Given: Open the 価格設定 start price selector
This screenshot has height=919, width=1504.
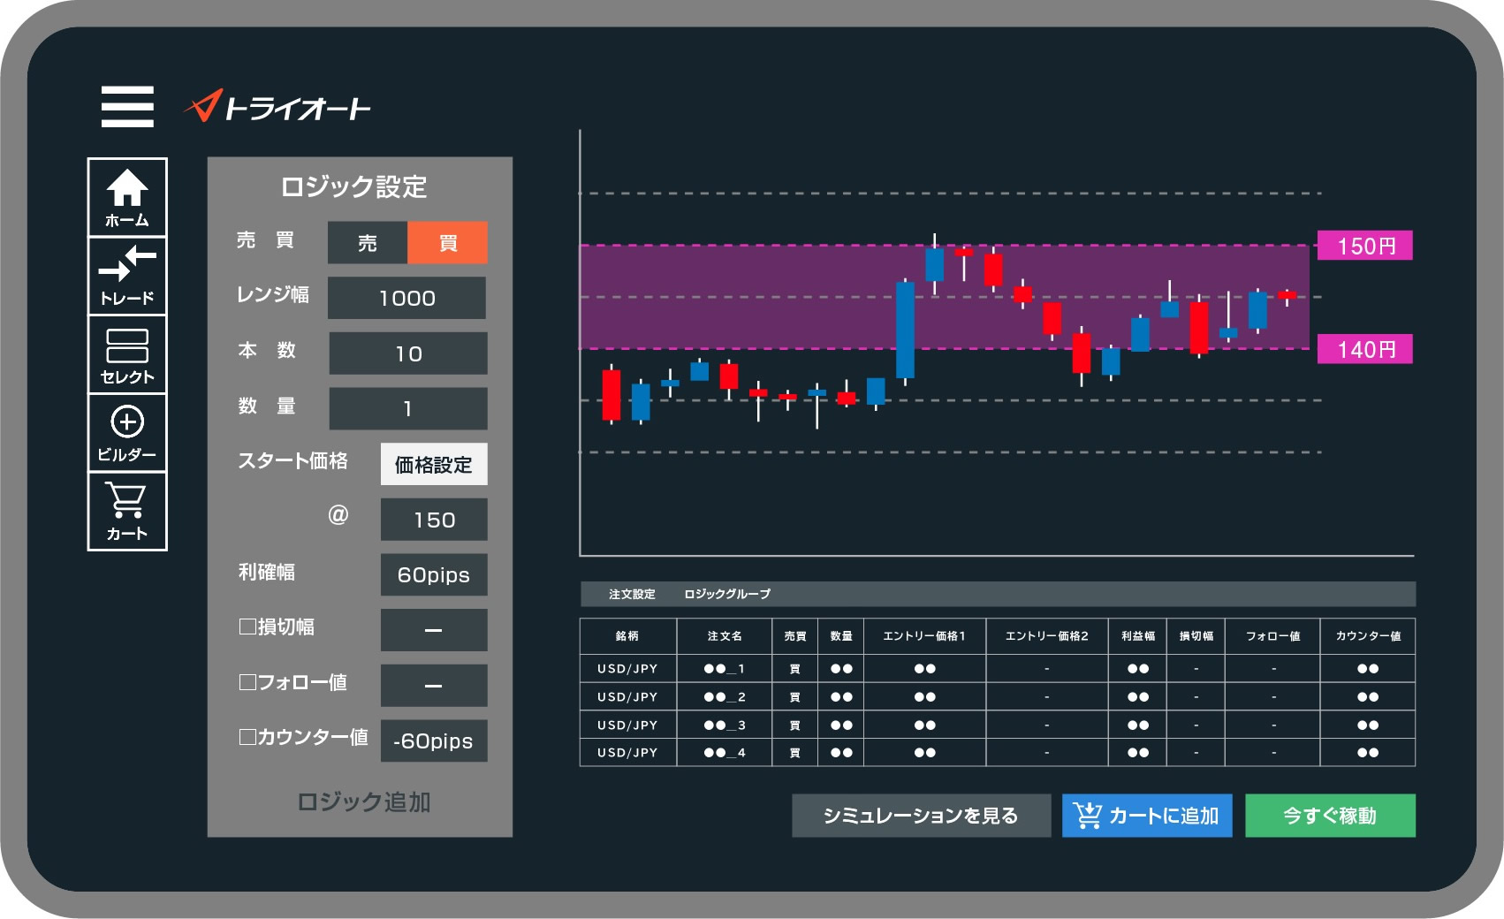Looking at the screenshot, I should click(x=433, y=465).
